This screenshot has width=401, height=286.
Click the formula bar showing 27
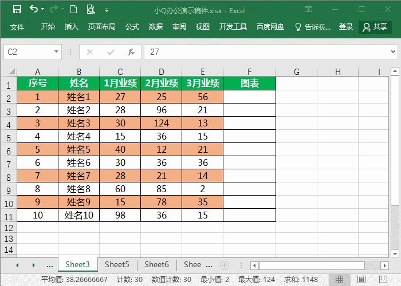267,52
